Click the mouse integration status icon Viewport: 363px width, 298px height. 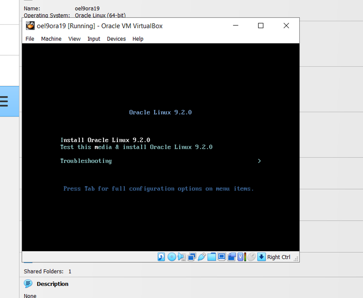tap(252, 257)
